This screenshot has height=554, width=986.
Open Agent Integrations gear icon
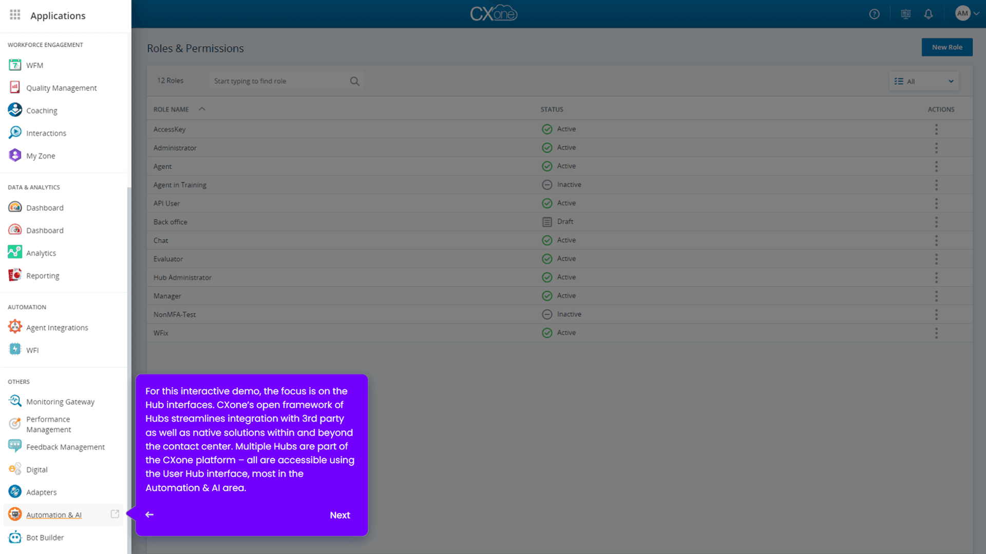pos(15,327)
